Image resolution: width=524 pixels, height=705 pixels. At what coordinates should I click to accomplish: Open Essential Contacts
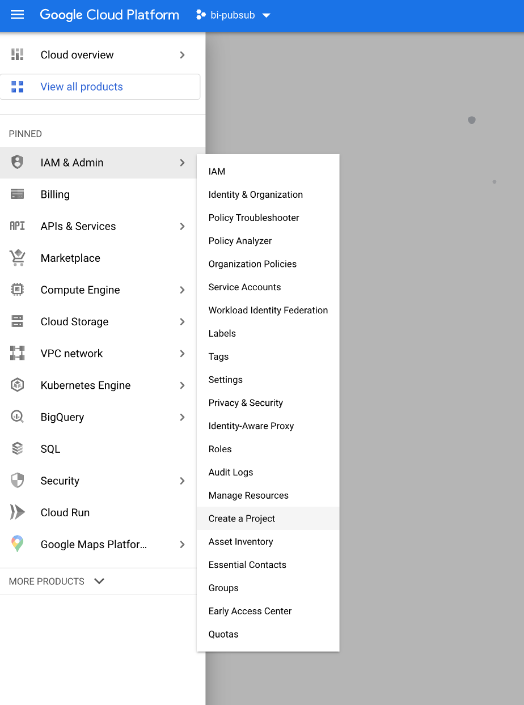click(268, 565)
